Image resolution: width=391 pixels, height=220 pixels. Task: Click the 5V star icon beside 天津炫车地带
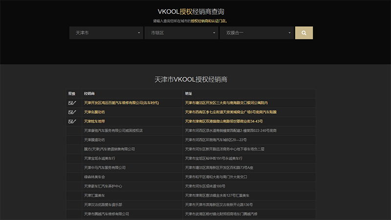(x=72, y=121)
